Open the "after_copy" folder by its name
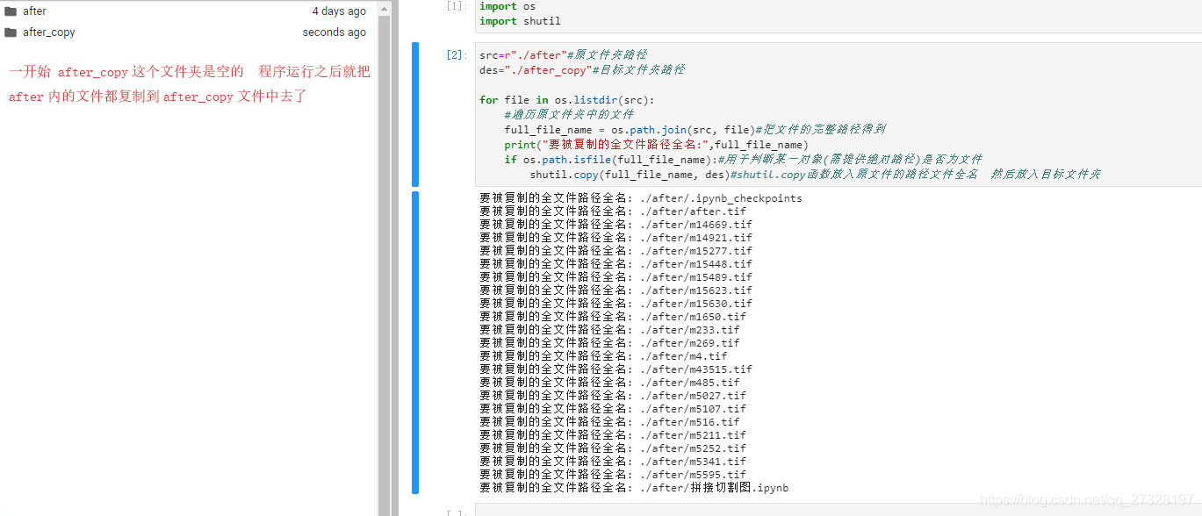 pos(49,32)
